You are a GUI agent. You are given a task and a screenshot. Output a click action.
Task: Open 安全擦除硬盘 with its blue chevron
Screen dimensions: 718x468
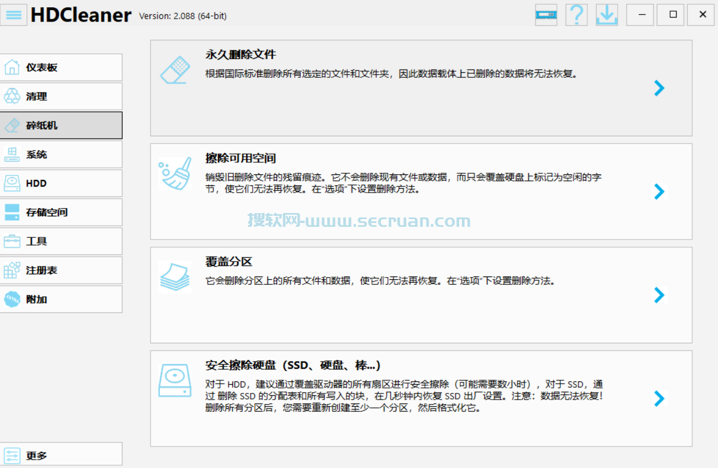tap(659, 398)
